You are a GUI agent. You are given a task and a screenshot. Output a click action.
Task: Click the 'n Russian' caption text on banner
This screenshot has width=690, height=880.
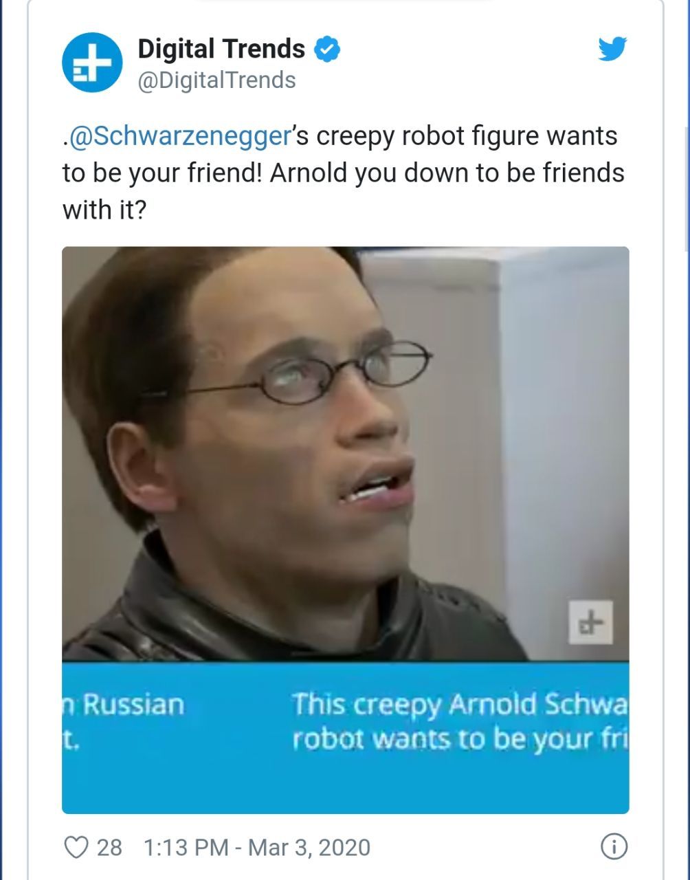click(x=124, y=705)
